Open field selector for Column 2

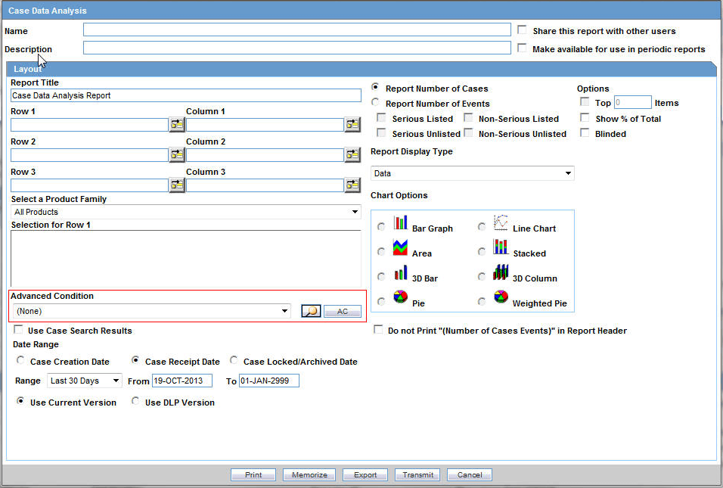coord(352,155)
